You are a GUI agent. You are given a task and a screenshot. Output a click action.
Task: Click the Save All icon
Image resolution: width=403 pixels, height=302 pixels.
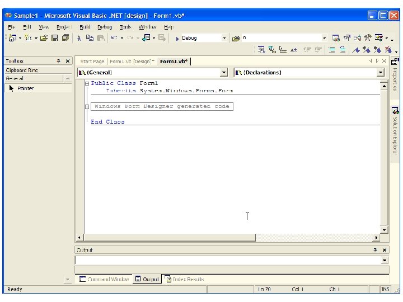click(x=66, y=38)
